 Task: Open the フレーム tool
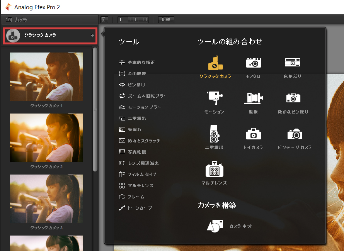pos(132,197)
